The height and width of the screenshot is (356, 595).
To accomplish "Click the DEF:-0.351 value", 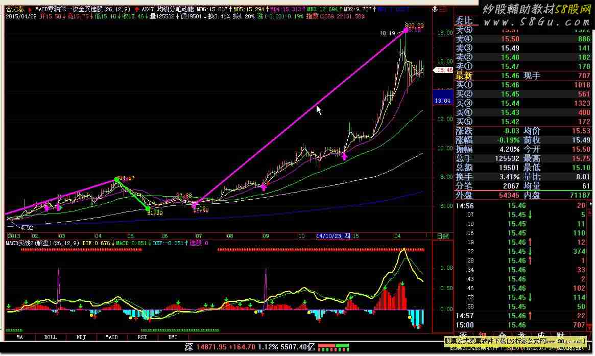I will [170, 243].
